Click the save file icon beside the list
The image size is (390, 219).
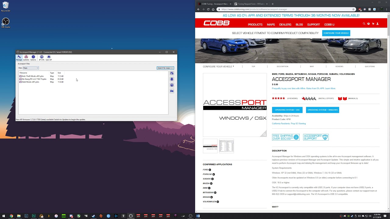[172, 73]
